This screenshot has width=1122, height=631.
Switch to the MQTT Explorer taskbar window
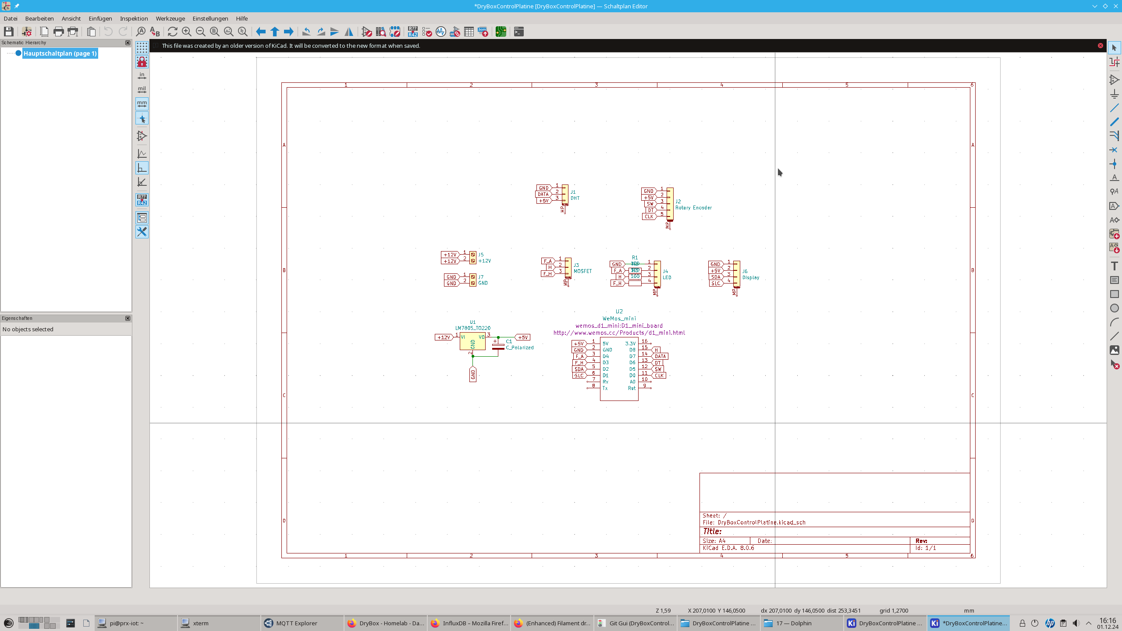pos(297,623)
